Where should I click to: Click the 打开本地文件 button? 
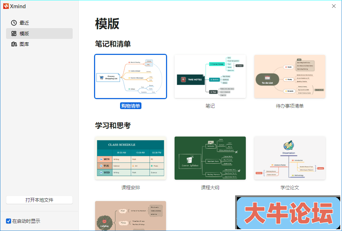(x=39, y=200)
